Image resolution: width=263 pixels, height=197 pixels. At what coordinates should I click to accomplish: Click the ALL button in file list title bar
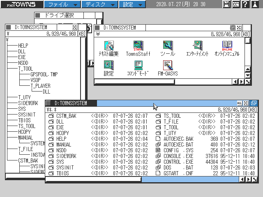coord(240,103)
